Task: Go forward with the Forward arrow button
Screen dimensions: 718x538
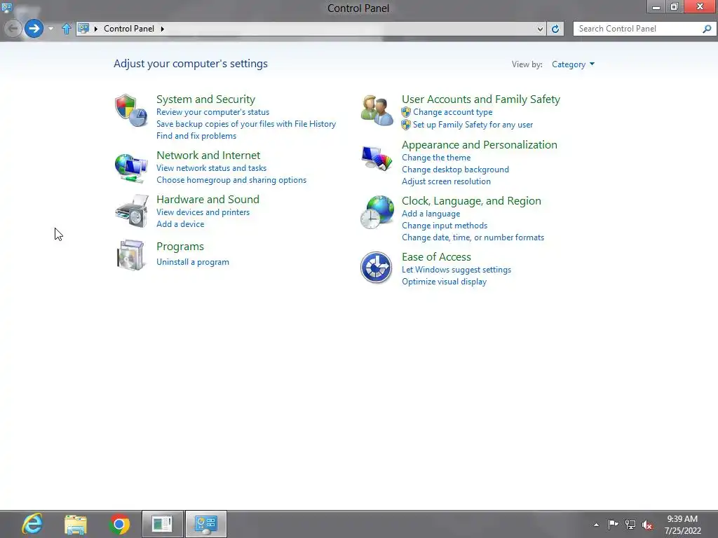Action: 34,29
